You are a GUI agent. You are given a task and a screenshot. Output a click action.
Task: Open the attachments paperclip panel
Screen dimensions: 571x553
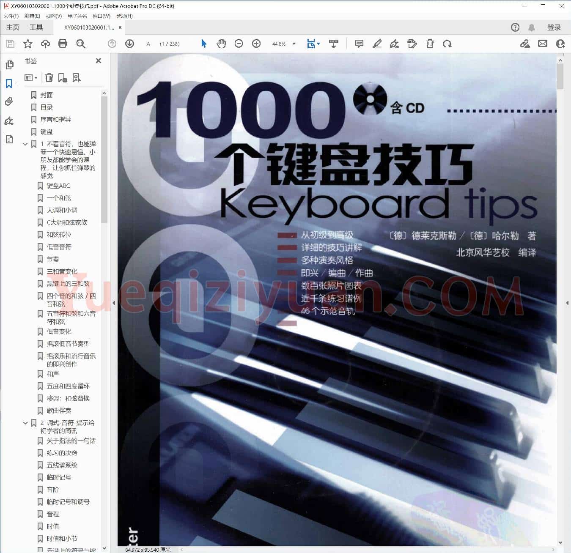9,101
